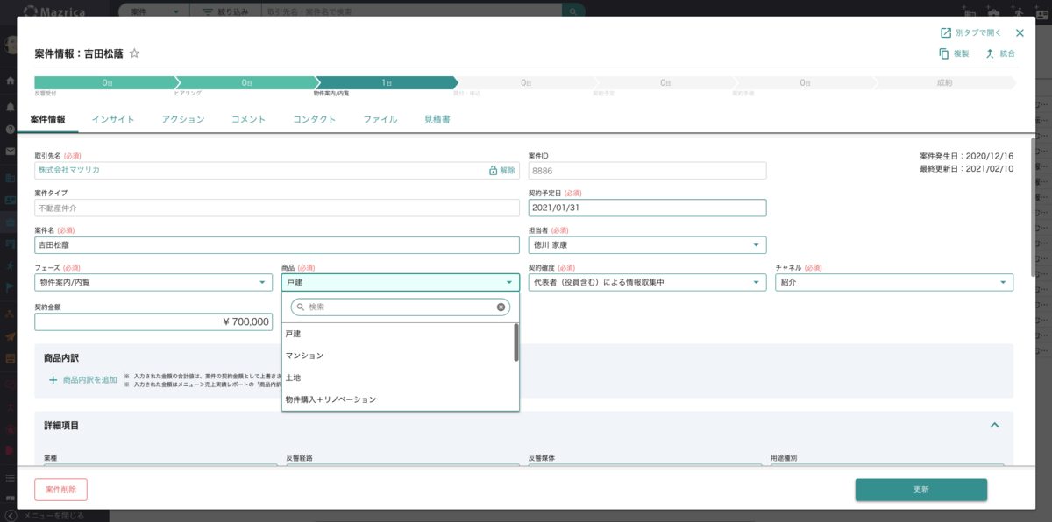Image resolution: width=1052 pixels, height=522 pixels.
Task: Collapse the 詳細項目 section
Action: click(x=995, y=426)
